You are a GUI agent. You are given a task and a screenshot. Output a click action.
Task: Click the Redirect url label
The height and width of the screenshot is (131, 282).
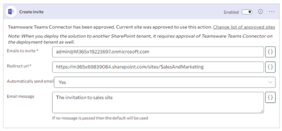tap(19, 66)
